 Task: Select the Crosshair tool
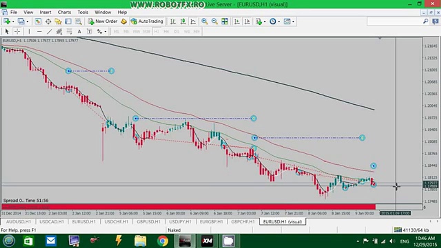17,31
